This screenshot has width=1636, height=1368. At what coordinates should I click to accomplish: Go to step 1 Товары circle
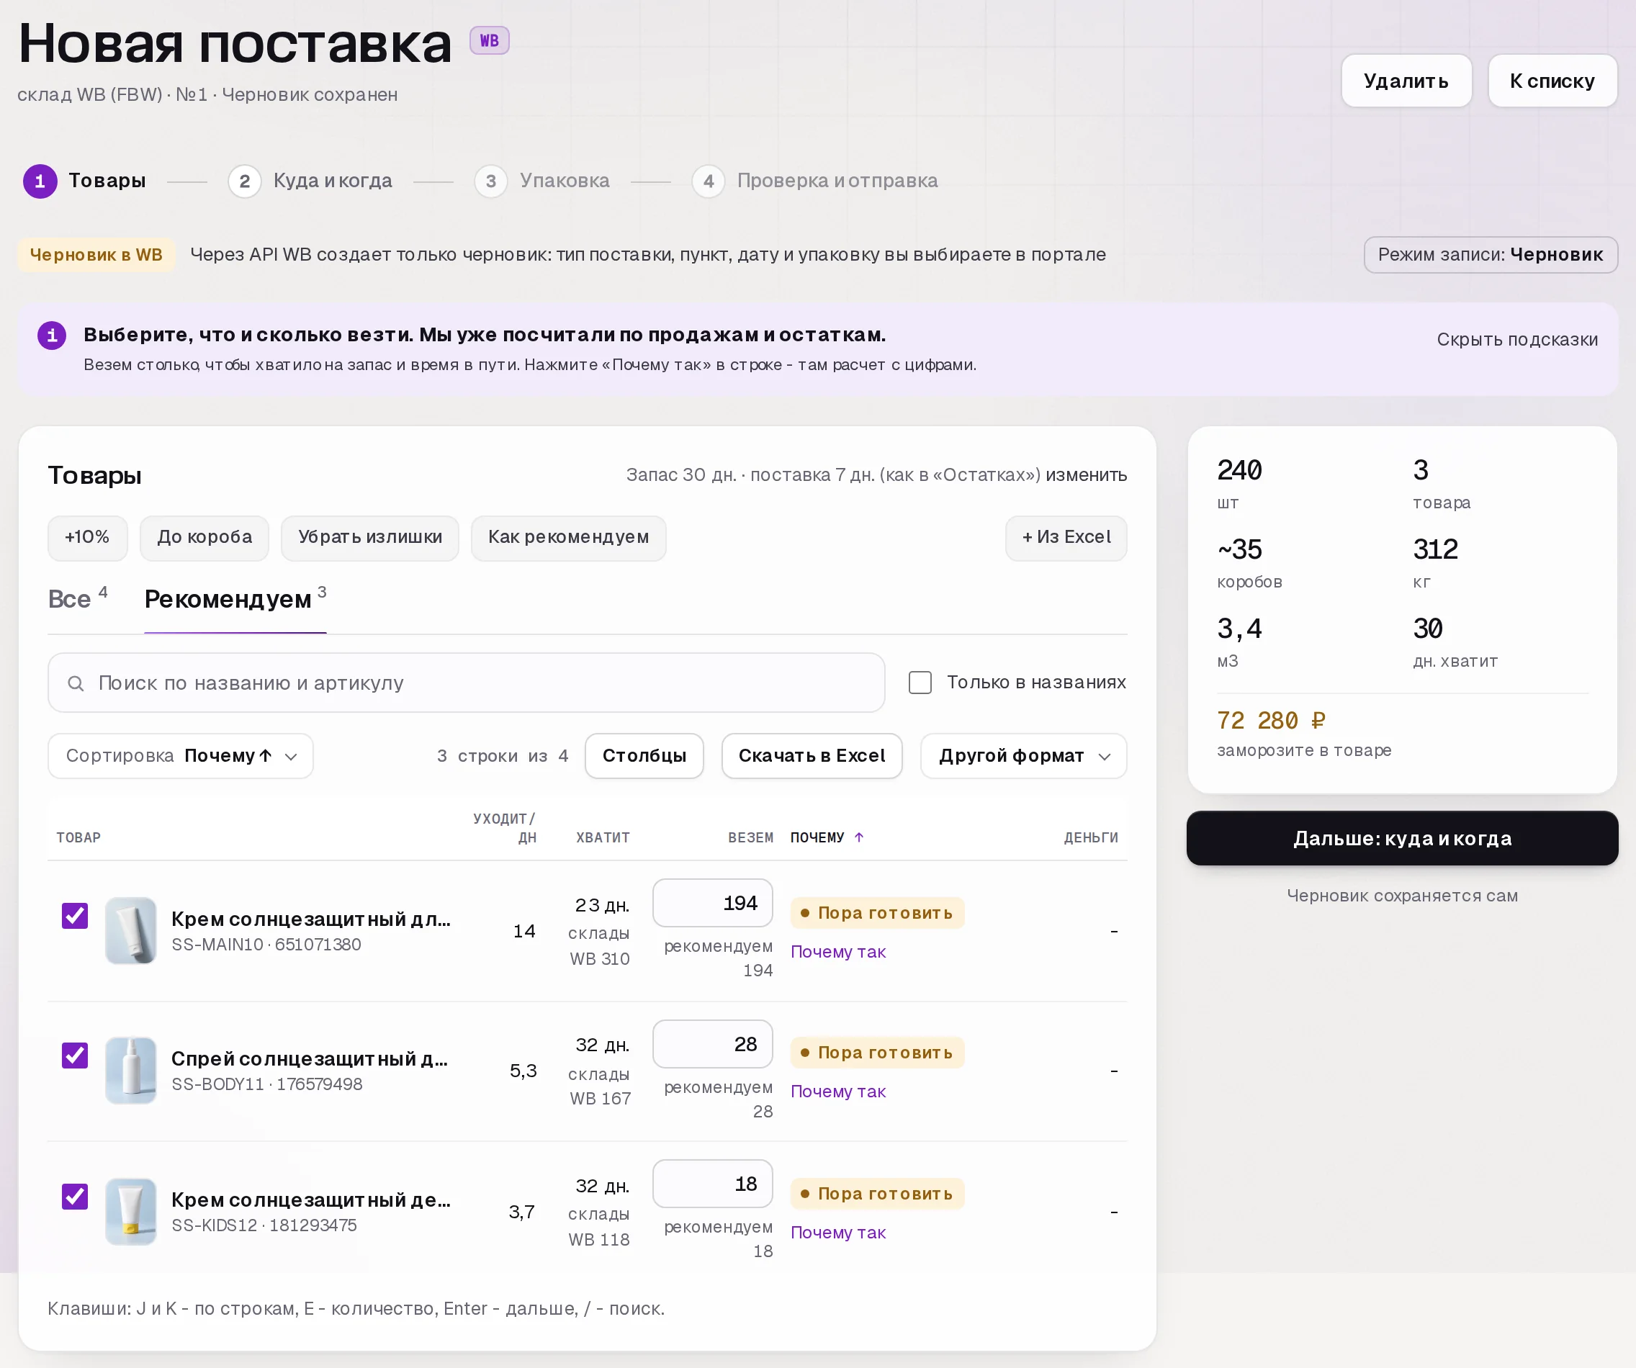click(x=40, y=181)
